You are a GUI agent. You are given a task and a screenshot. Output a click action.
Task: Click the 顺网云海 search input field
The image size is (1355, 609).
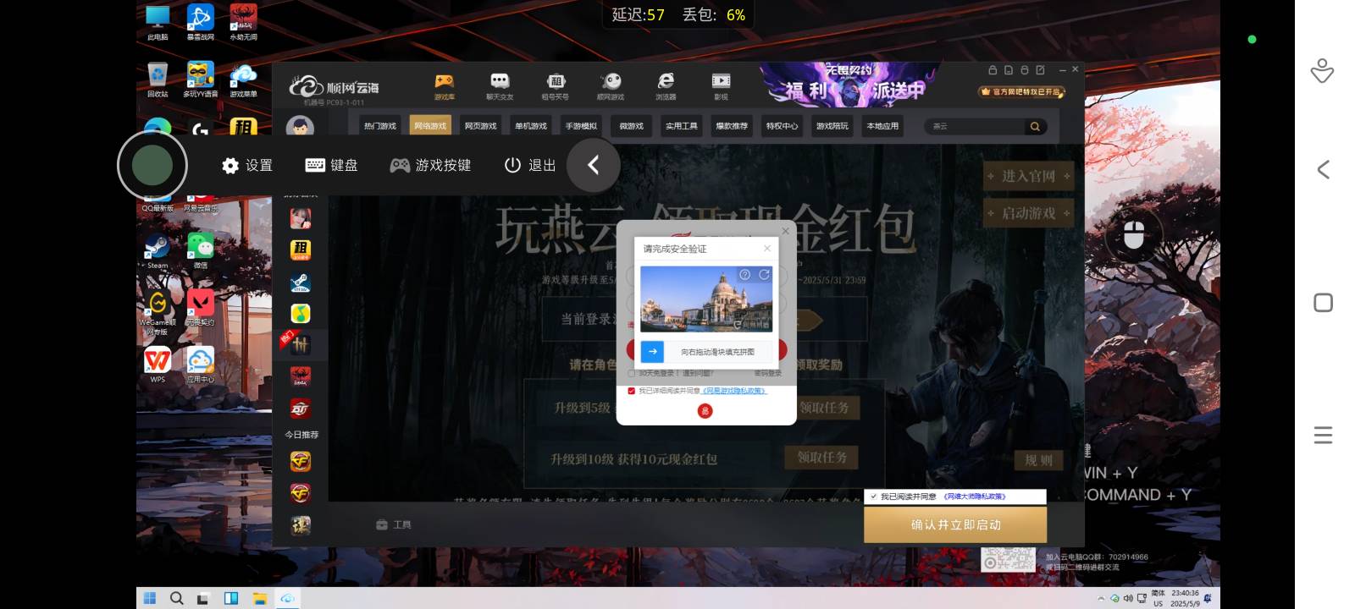976,126
